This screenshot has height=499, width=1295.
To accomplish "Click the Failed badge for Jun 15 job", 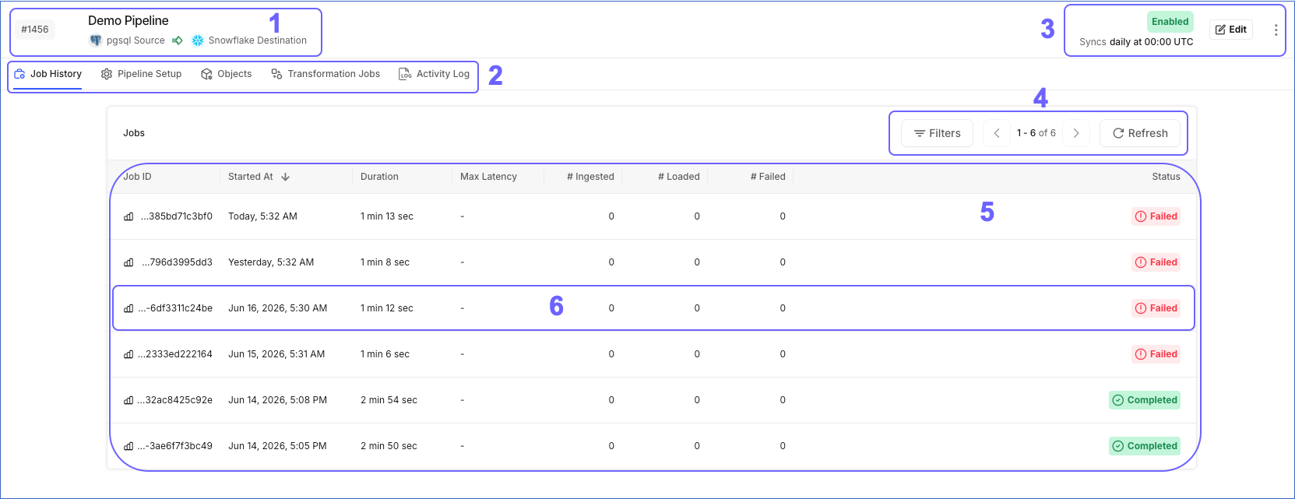I will 1156,354.
